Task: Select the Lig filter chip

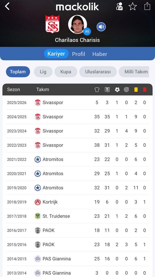Action: click(x=43, y=72)
